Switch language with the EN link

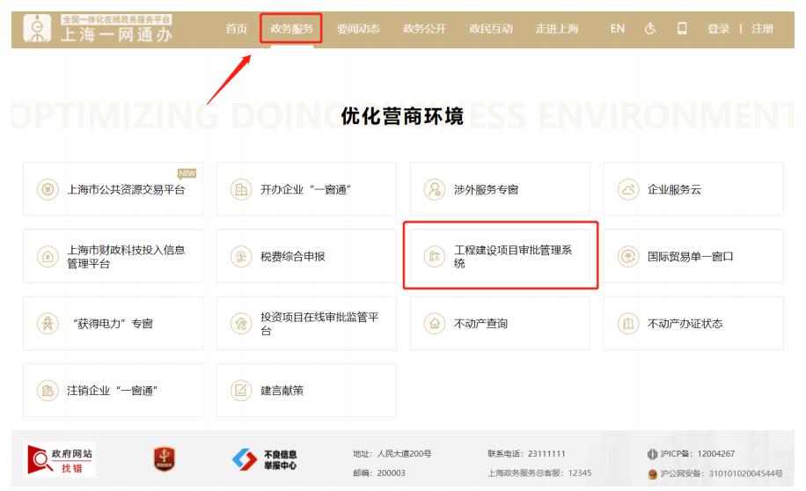[618, 28]
